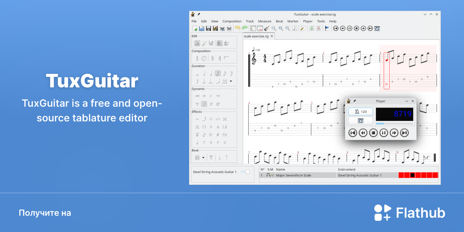This screenshot has height=232, width=464.
Task: Zoom out using magnifier minus icon
Action: pyautogui.click(x=274, y=28)
